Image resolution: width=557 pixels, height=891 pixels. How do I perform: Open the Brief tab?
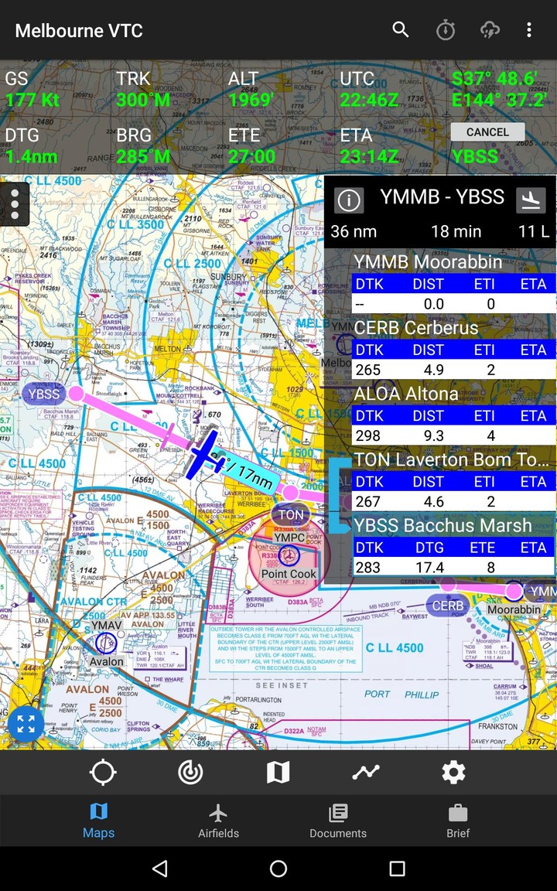click(x=458, y=821)
